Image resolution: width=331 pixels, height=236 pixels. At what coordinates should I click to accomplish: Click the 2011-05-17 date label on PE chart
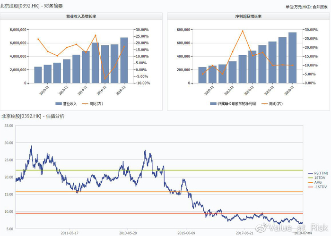70,233
